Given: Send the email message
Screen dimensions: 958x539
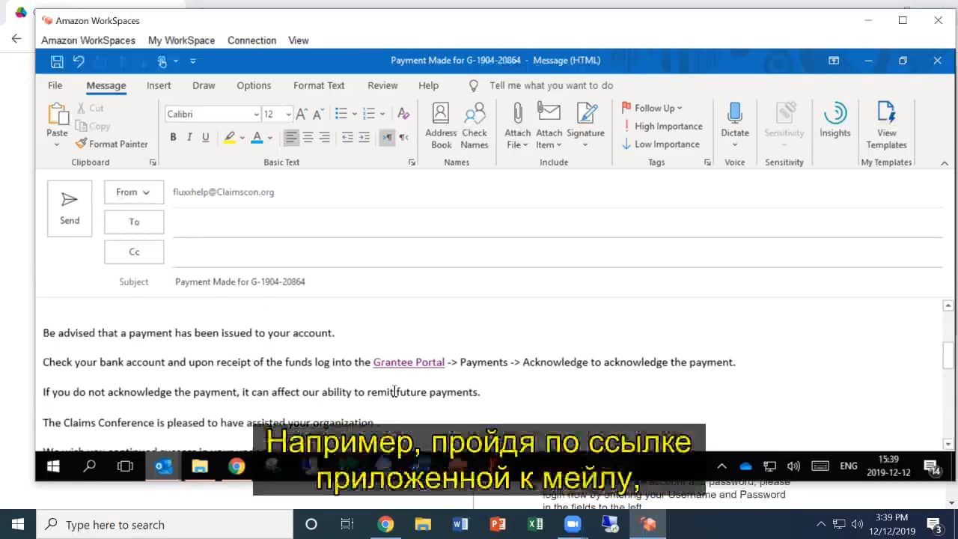Looking at the screenshot, I should coord(70,208).
